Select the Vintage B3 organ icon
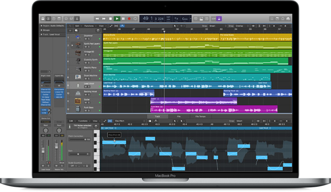Image resolution: width=331 pixels, height=192 pixels. click(78, 53)
